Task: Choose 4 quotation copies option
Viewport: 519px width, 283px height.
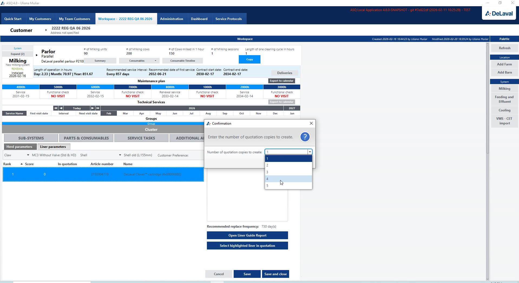Action: pyautogui.click(x=288, y=179)
